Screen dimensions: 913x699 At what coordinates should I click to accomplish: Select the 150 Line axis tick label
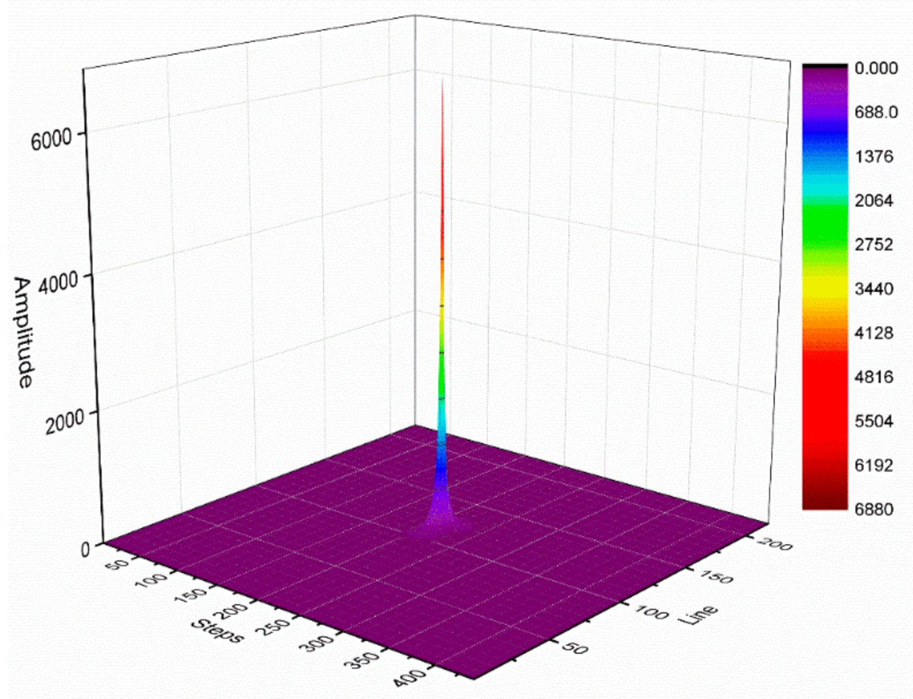coord(716,577)
